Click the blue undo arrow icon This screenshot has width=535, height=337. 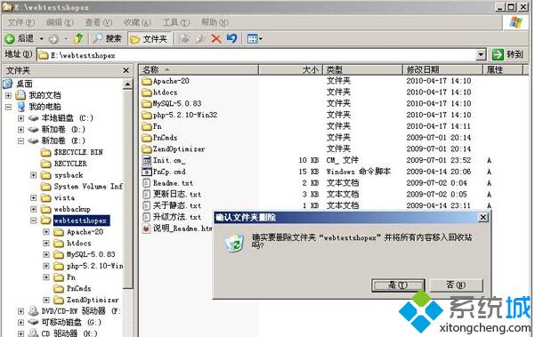[x=232, y=38]
